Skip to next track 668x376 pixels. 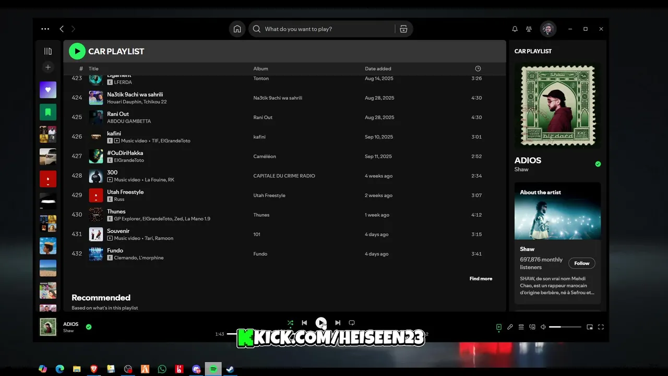[x=338, y=323]
